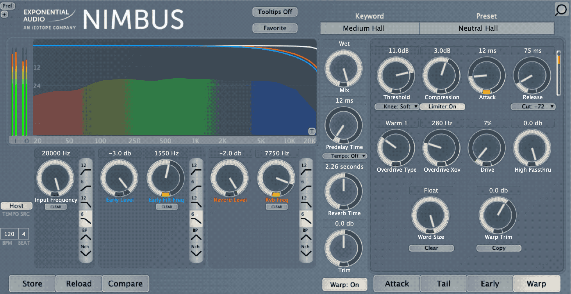Select BP bandpass for Input Frequency filter
Image resolution: width=571 pixels, height=294 pixels.
click(x=85, y=235)
